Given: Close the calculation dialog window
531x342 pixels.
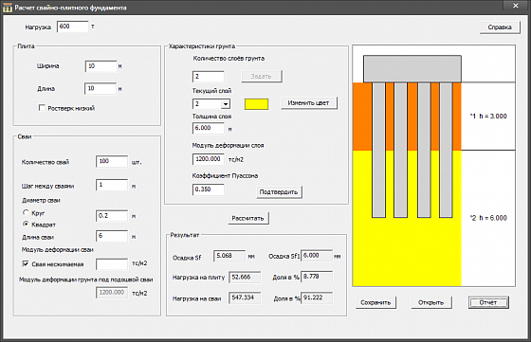Looking at the screenshot, I should pyautogui.click(x=516, y=6).
